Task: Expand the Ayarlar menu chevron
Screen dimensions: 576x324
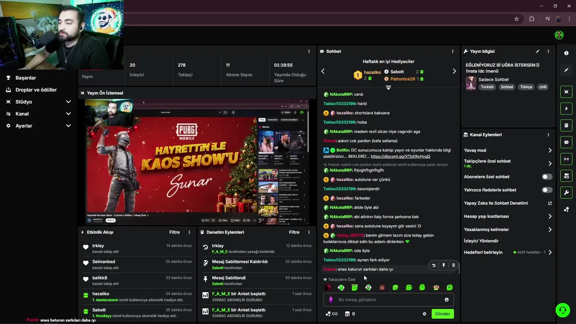Action: (x=68, y=126)
